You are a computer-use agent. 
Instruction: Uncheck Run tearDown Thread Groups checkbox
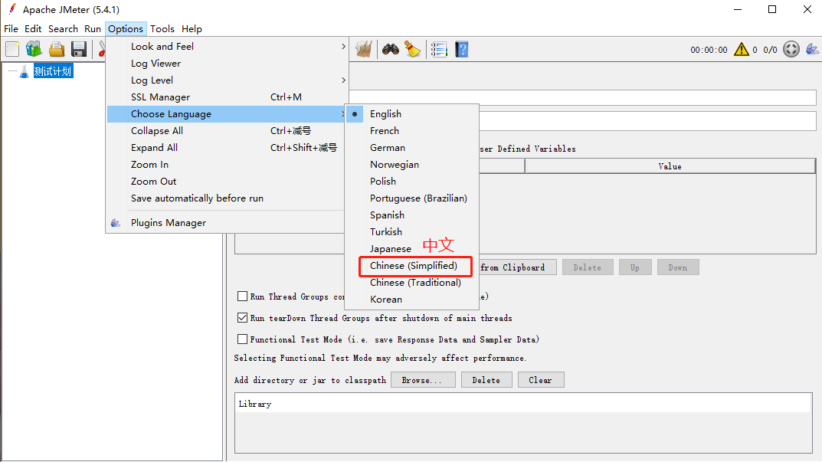click(x=242, y=318)
